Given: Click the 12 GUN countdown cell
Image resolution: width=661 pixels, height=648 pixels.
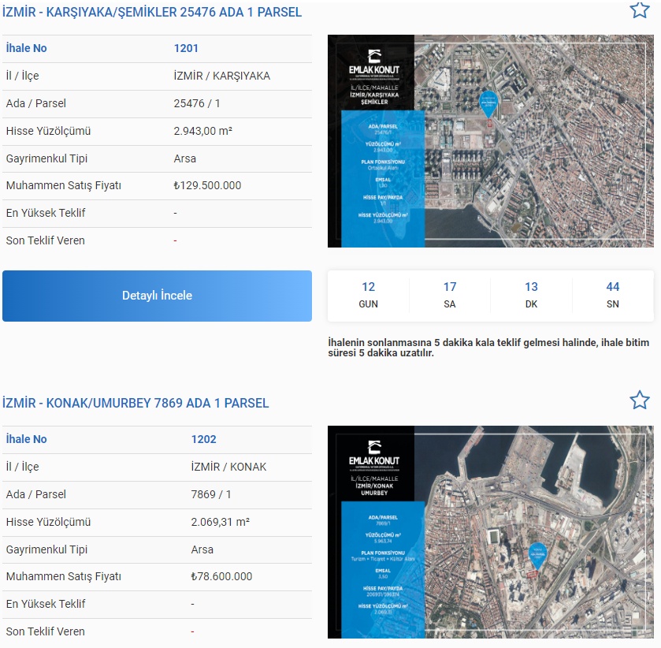Looking at the screenshot, I should click(368, 296).
